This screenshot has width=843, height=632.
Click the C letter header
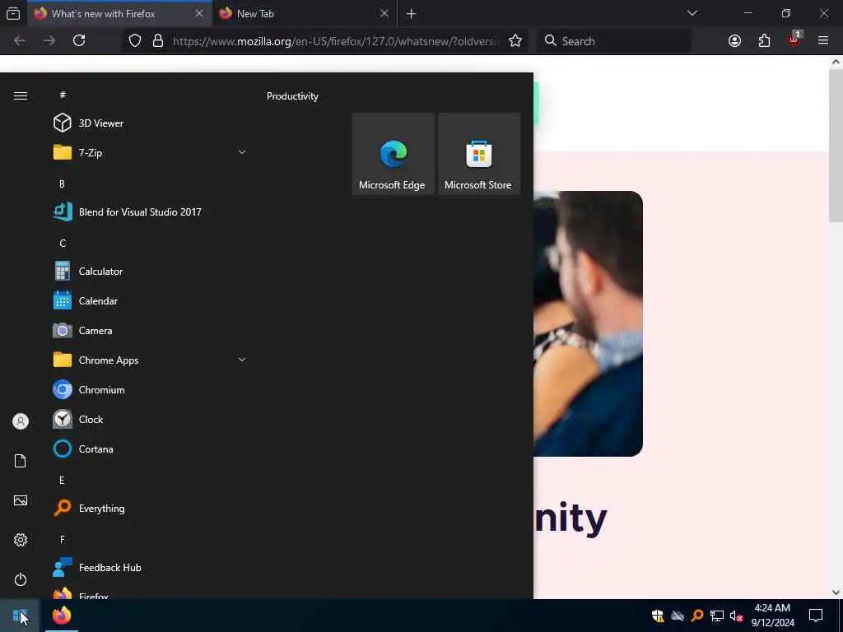click(x=63, y=243)
